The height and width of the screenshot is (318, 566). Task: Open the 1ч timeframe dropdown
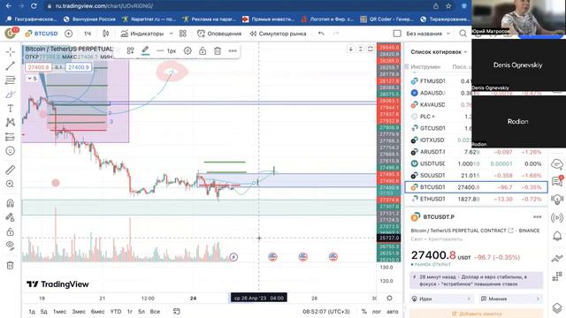[88, 34]
